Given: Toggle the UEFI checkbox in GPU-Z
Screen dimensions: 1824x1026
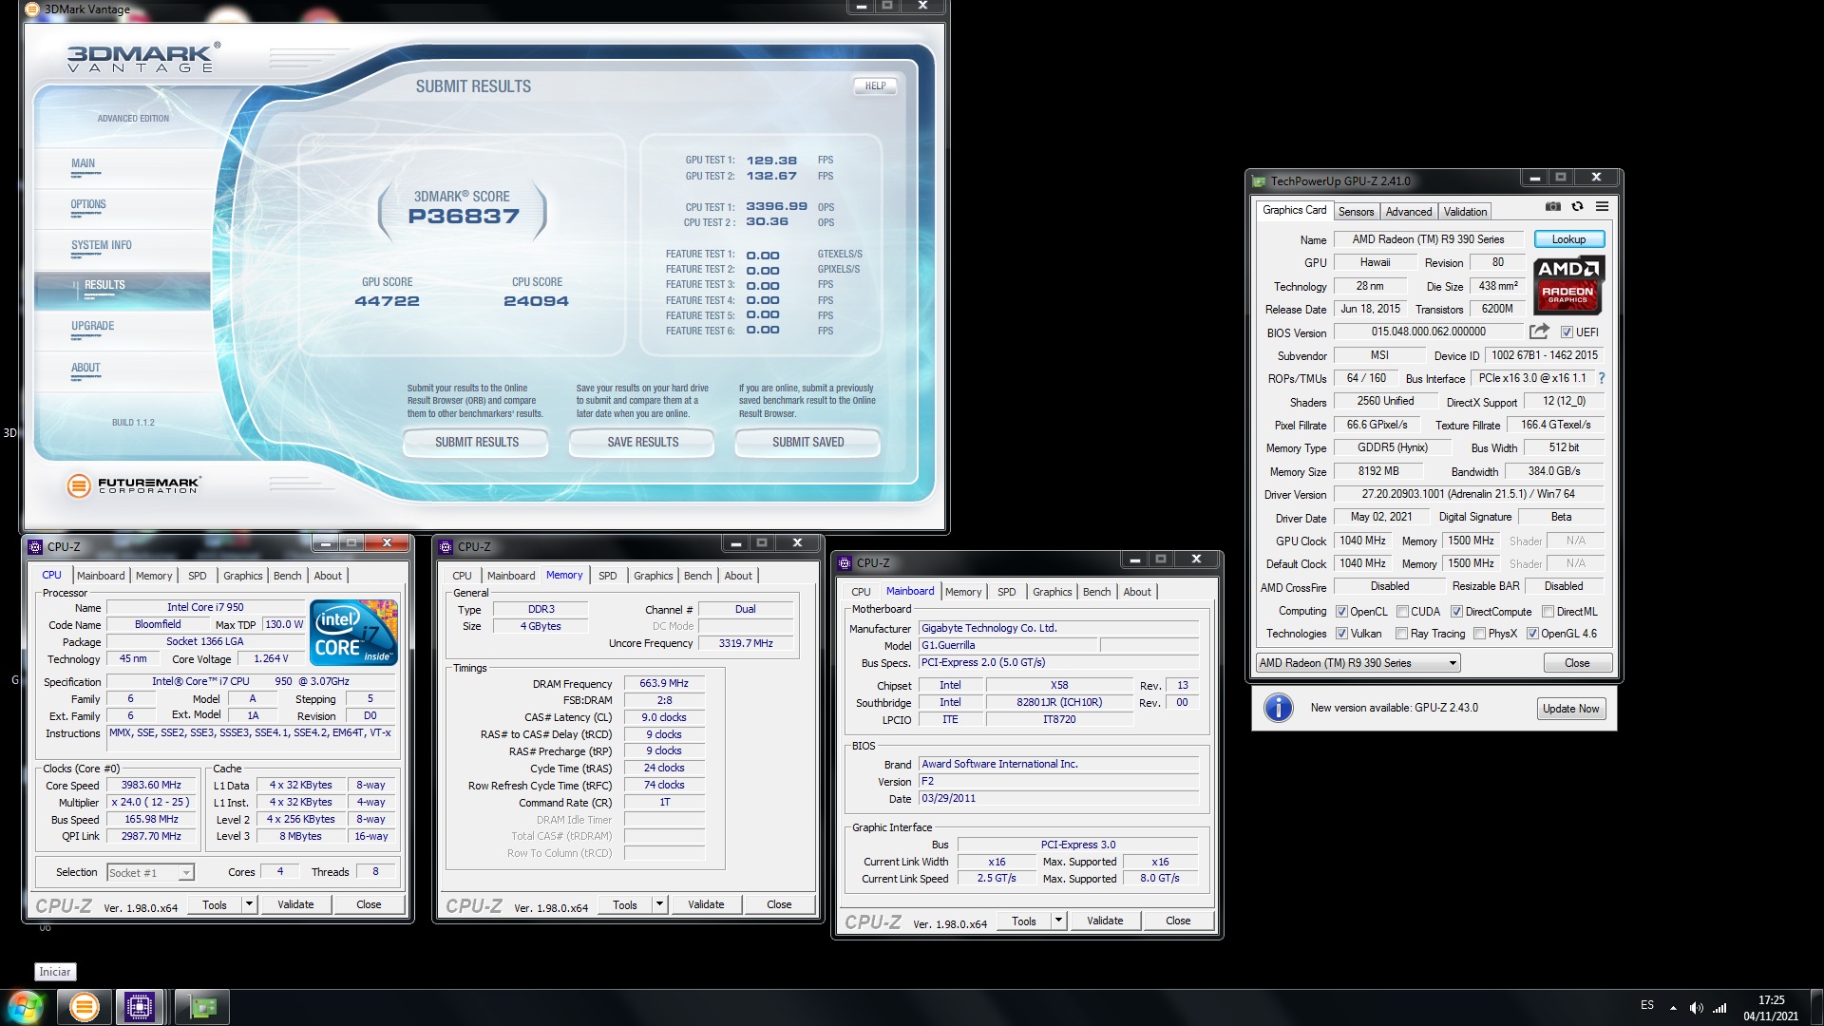Looking at the screenshot, I should [1567, 332].
